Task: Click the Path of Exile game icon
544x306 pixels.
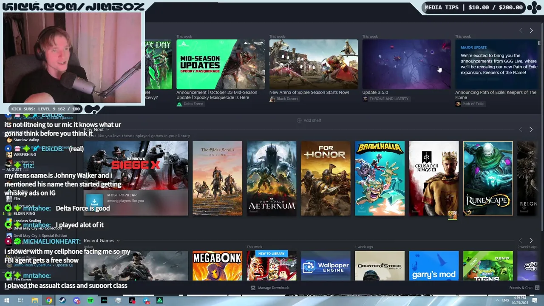Action: (x=458, y=104)
